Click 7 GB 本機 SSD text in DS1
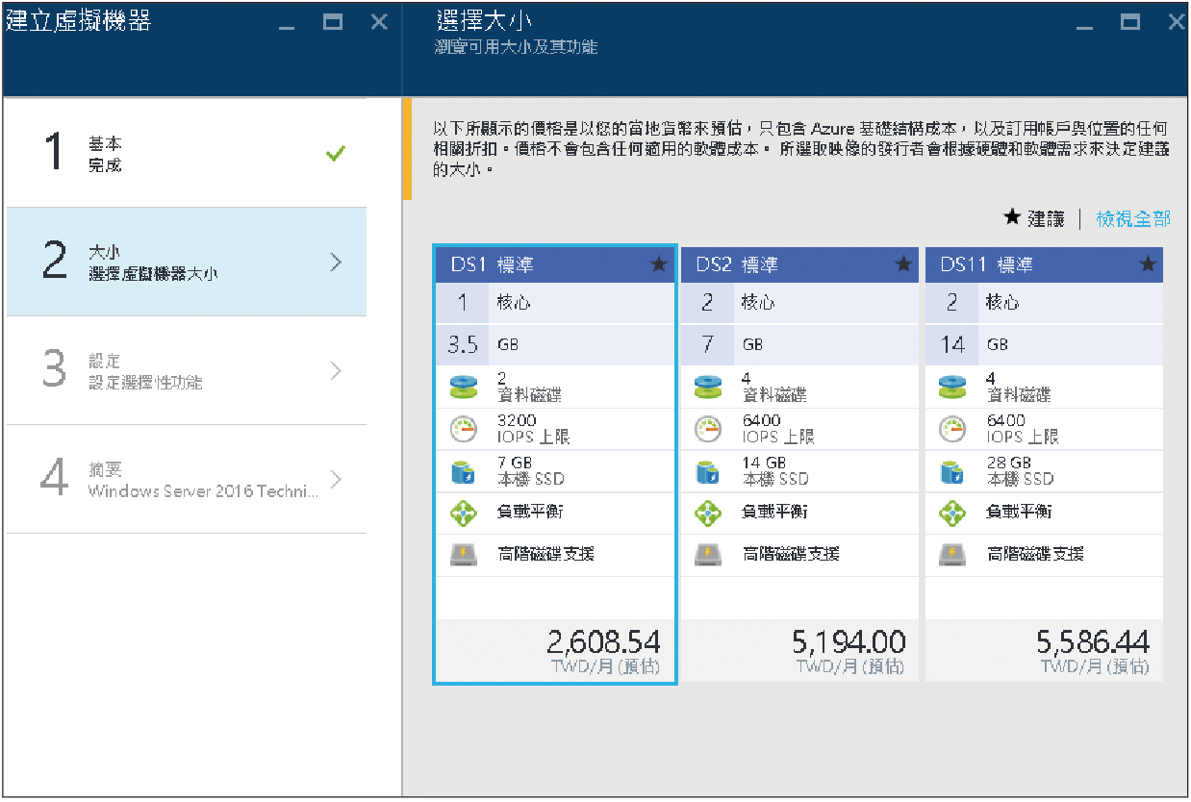 pos(531,471)
